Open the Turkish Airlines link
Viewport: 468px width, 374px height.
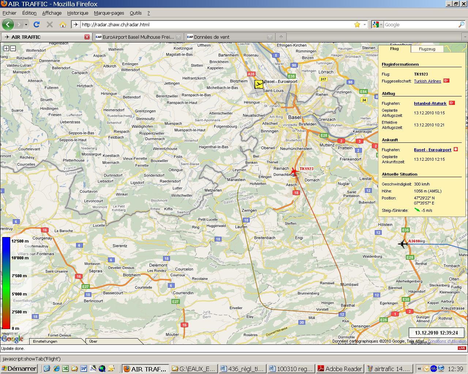(427, 81)
